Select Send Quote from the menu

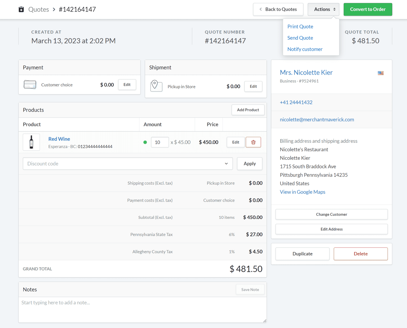[300, 38]
